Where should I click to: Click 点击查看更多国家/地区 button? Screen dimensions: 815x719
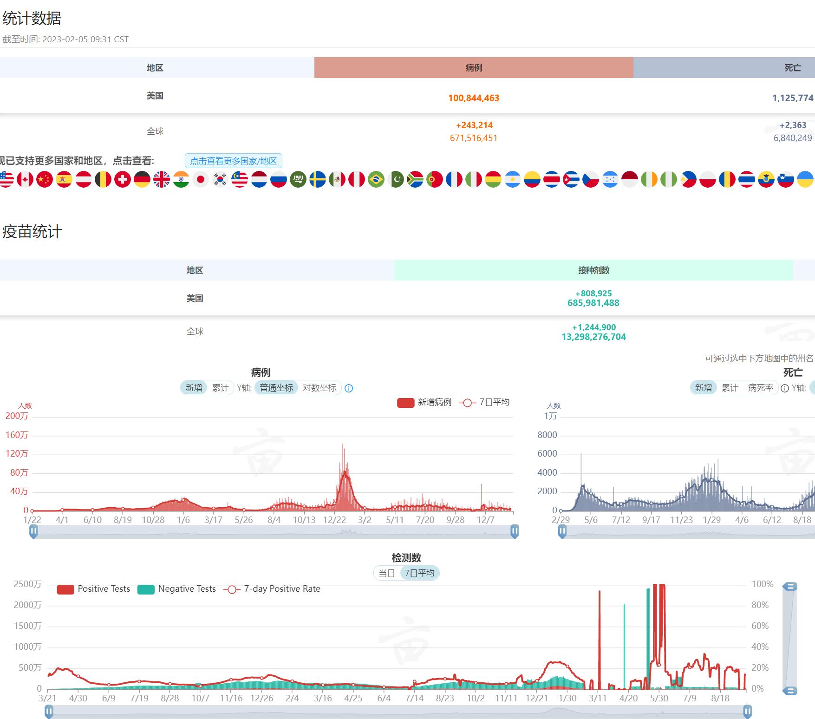coord(233,161)
